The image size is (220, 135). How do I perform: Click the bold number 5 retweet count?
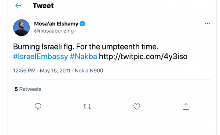point(16,89)
